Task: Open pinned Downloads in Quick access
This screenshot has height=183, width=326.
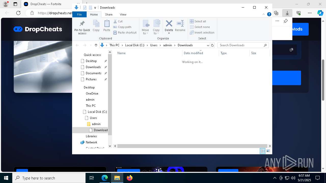Action: coord(93,67)
